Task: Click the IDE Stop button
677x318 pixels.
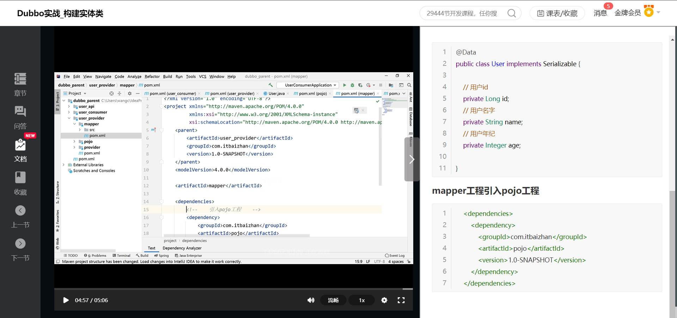Action: pos(381,85)
